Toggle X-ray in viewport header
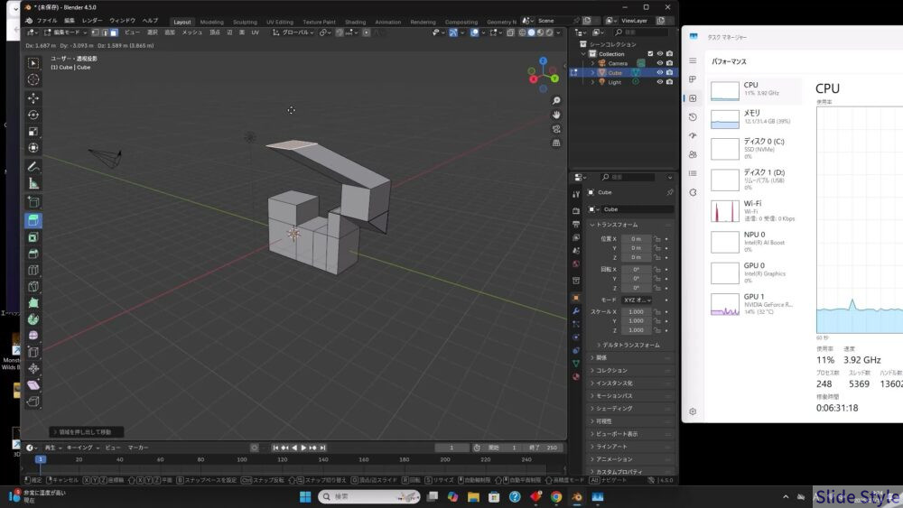The width and height of the screenshot is (903, 508). tap(510, 32)
